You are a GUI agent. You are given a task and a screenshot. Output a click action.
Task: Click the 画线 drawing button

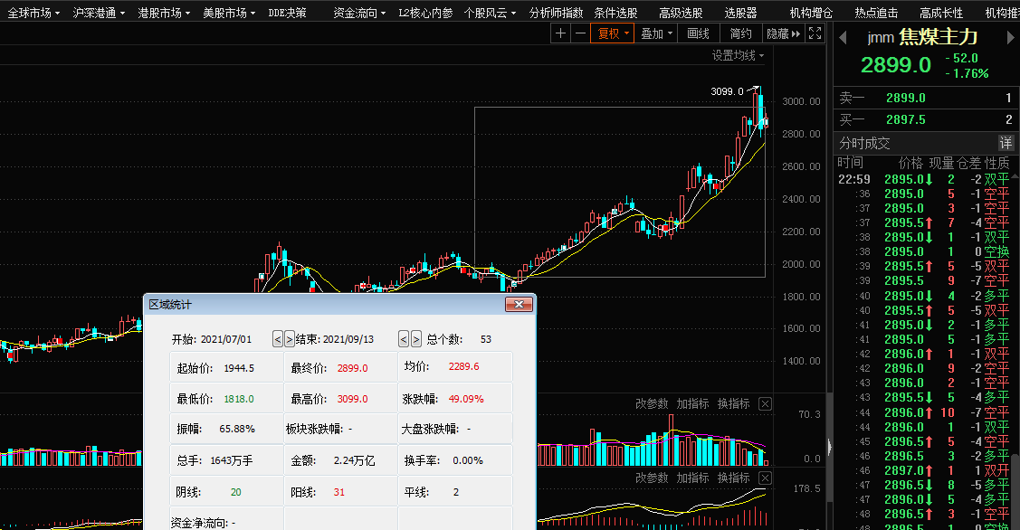coord(699,33)
